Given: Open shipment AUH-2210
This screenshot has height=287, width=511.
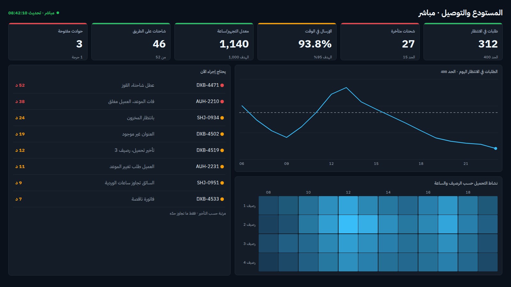Looking at the screenshot, I should 208,101.
